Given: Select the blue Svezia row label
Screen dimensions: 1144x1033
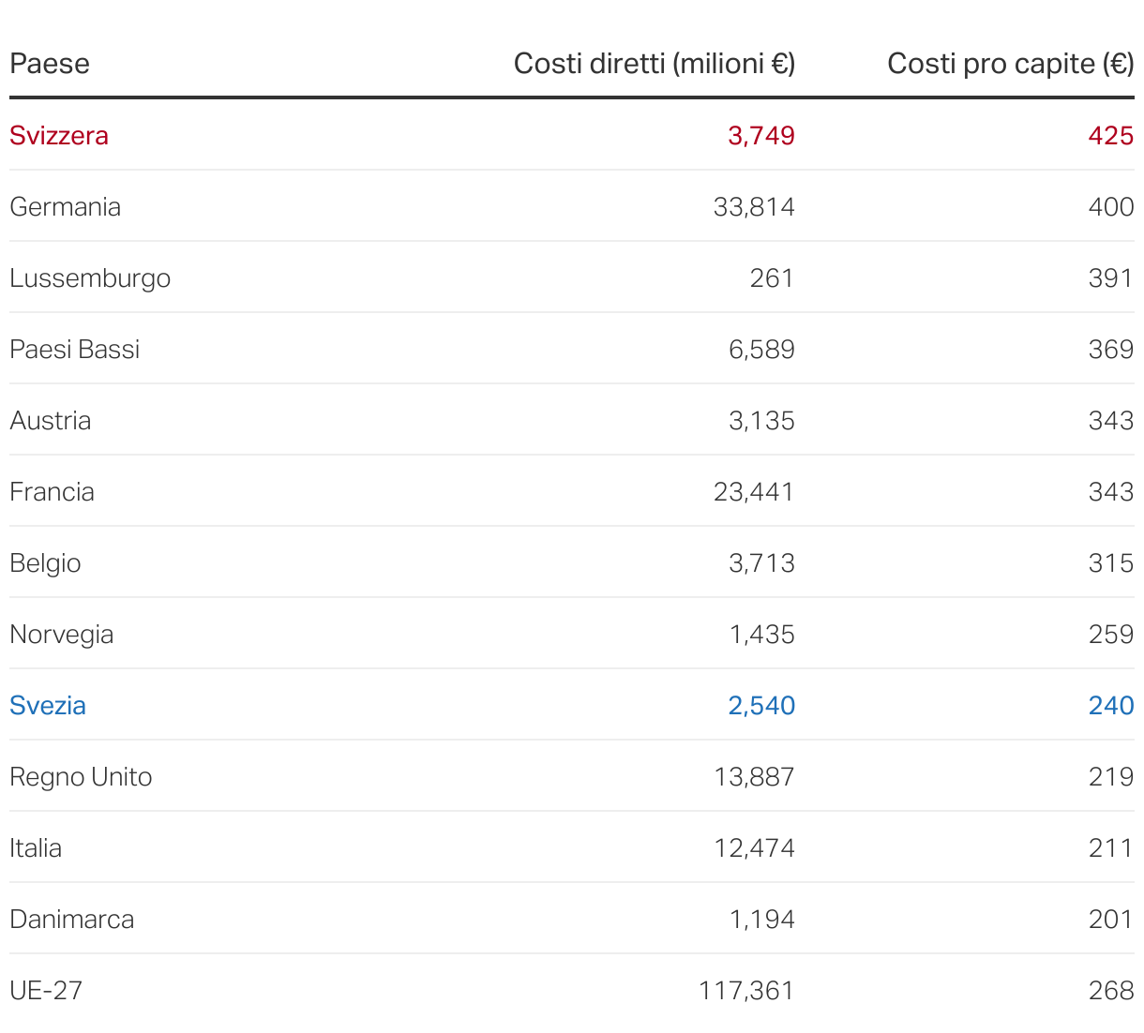Looking at the screenshot, I should (48, 706).
